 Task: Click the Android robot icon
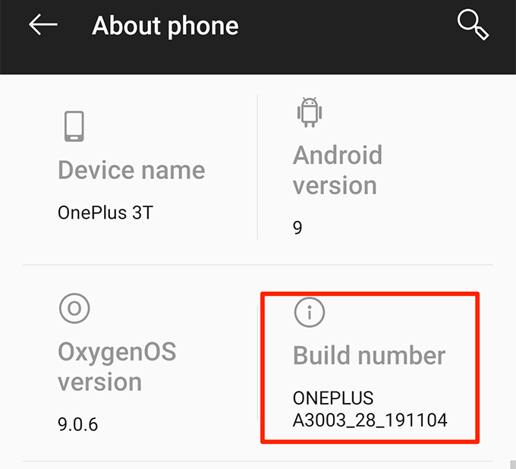(x=310, y=112)
